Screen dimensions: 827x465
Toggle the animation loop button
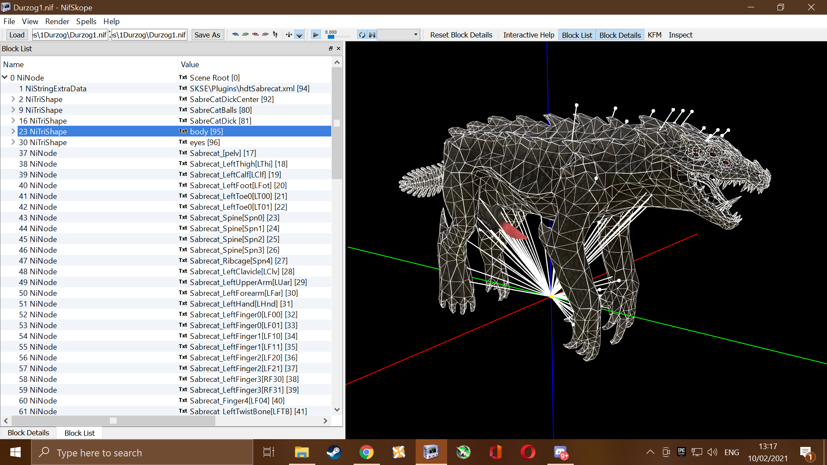point(362,35)
